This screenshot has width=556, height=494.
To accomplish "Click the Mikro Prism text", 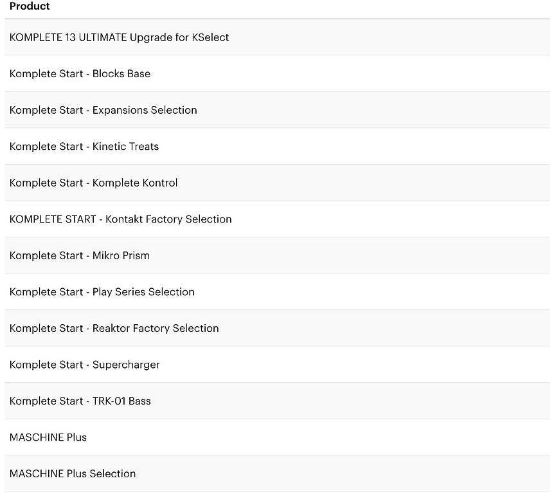I will pyautogui.click(x=121, y=255).
